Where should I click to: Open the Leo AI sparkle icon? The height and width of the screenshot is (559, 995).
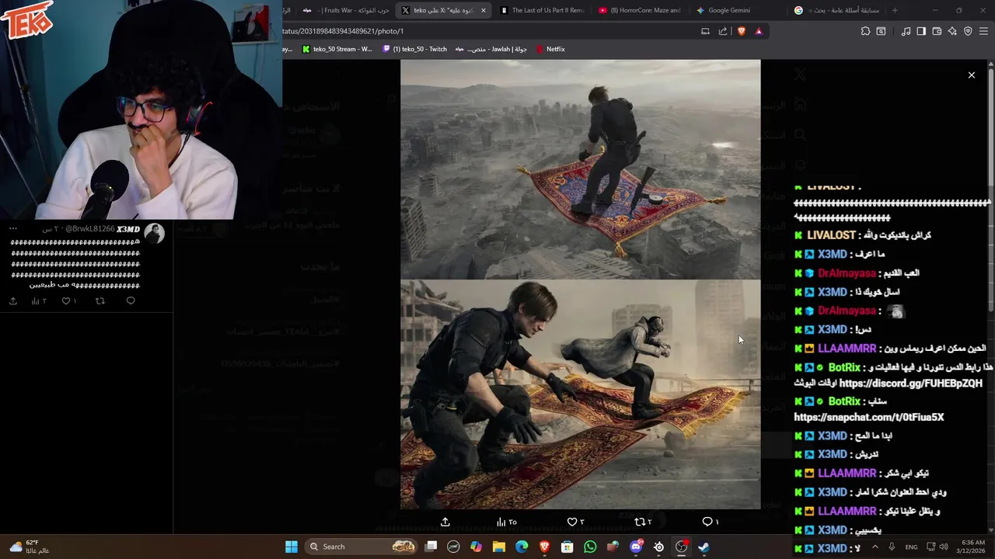coord(952,31)
